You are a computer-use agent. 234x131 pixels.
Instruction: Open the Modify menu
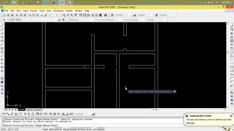click(69, 11)
